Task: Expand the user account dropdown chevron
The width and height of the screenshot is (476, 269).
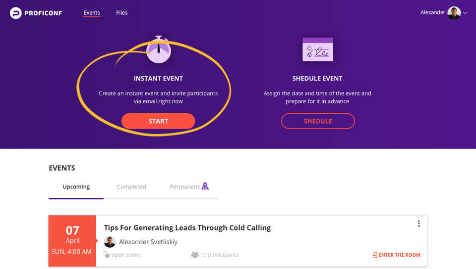Action: [465, 13]
